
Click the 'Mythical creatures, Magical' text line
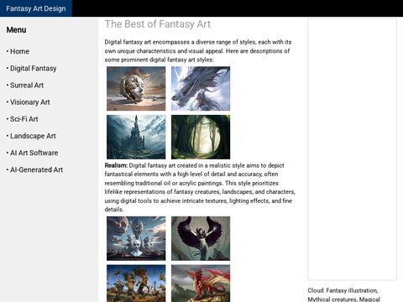tap(344, 299)
